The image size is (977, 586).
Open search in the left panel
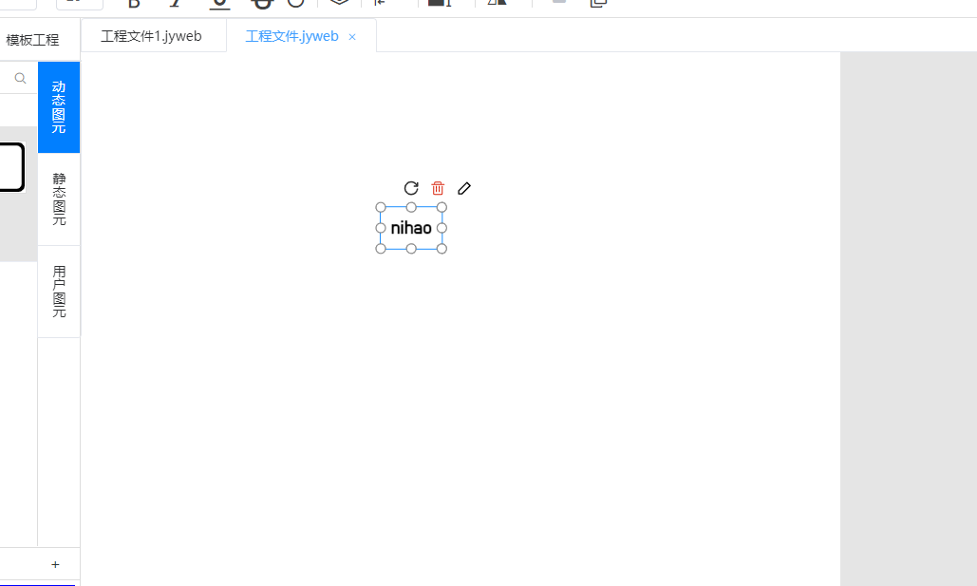pos(19,77)
